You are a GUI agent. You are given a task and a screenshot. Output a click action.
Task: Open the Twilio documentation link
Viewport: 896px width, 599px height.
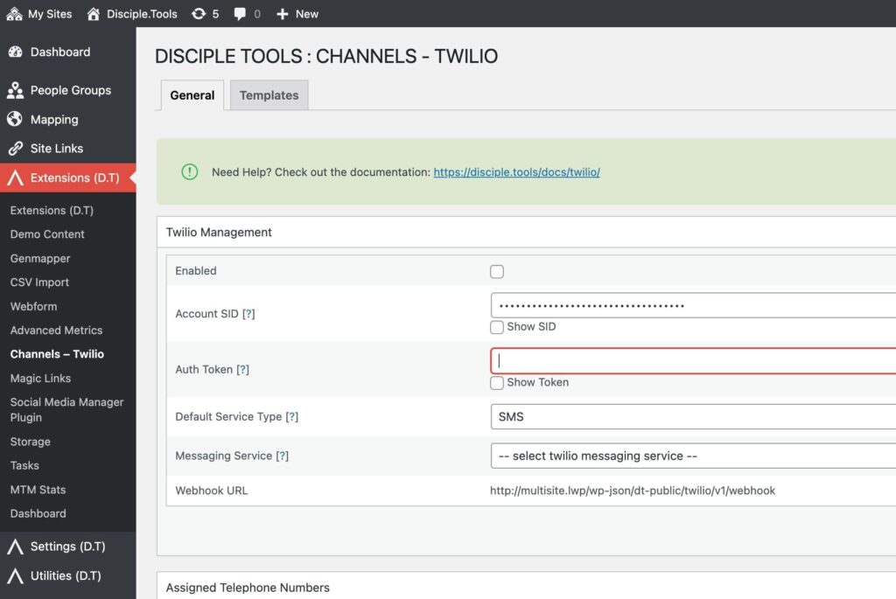pos(516,172)
